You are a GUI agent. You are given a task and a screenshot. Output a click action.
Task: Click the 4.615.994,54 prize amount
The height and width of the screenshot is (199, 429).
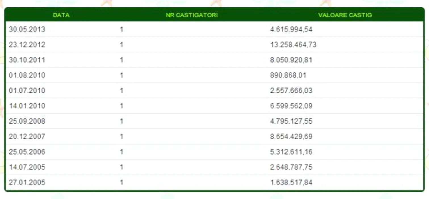[291, 29]
